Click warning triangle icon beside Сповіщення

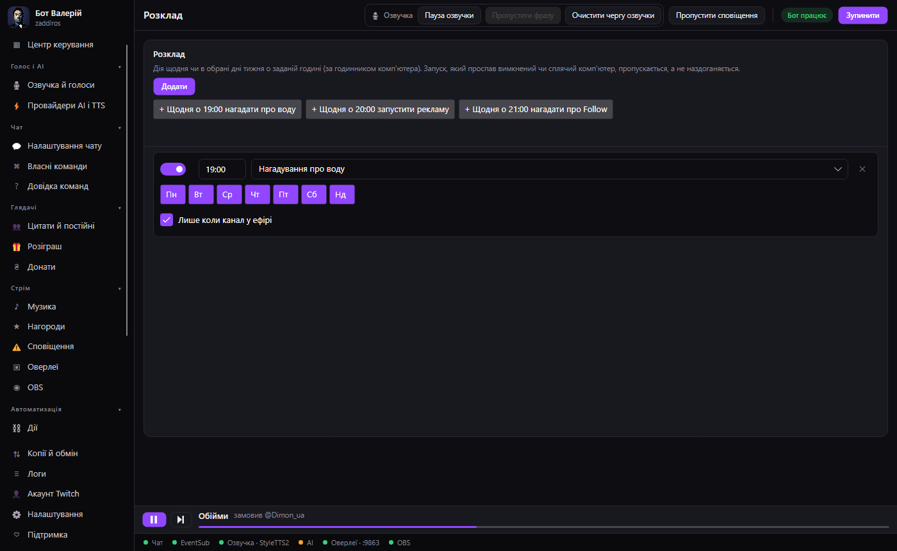[x=17, y=347]
